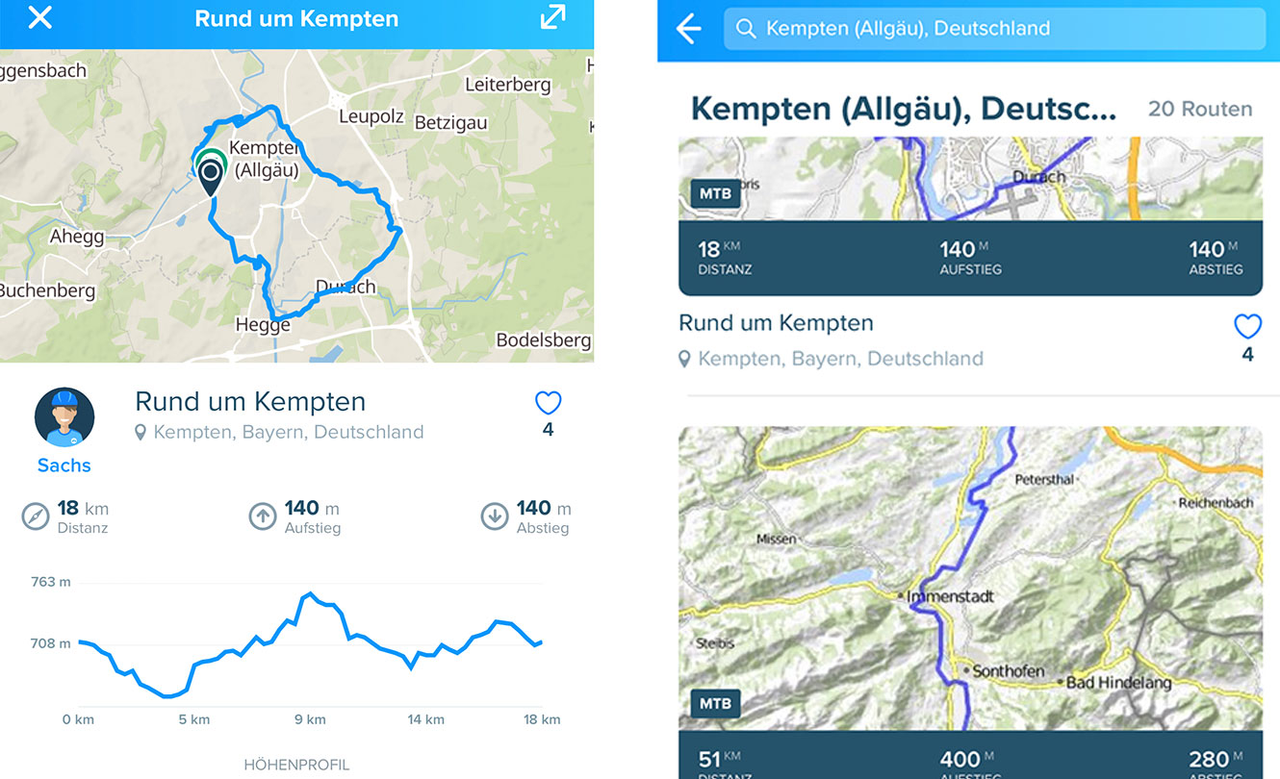Edit the Kempten (Allgäu) search field

click(x=994, y=29)
